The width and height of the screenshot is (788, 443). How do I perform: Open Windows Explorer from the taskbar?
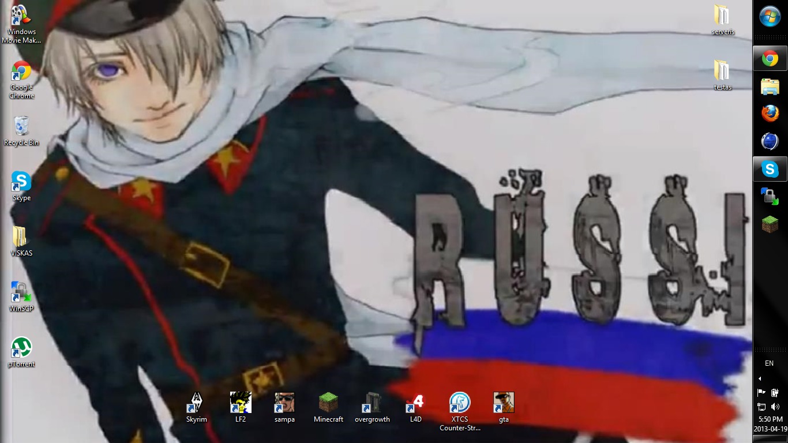click(770, 87)
